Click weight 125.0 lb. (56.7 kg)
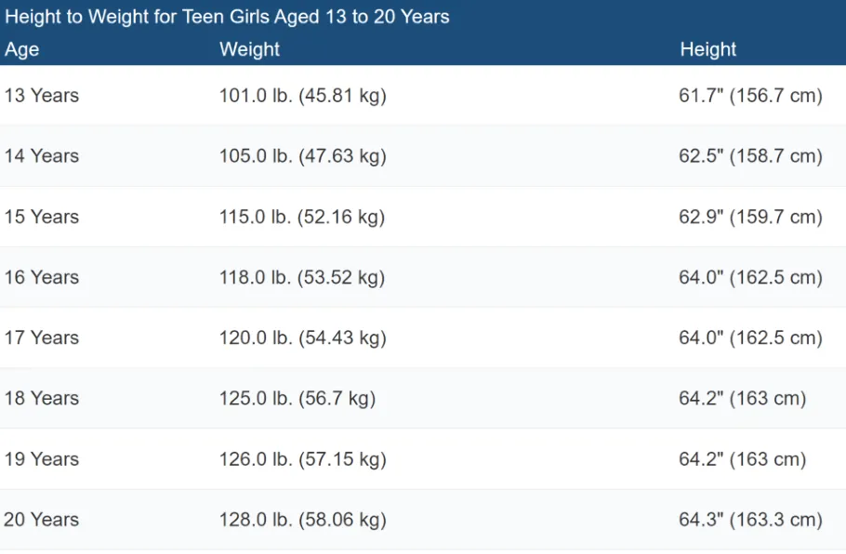The width and height of the screenshot is (846, 554). pyautogui.click(x=297, y=398)
